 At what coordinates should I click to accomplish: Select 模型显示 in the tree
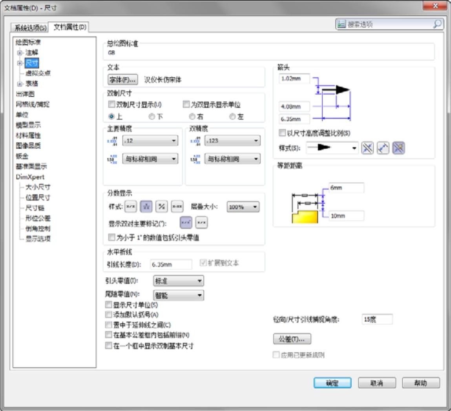pyautogui.click(x=28, y=125)
